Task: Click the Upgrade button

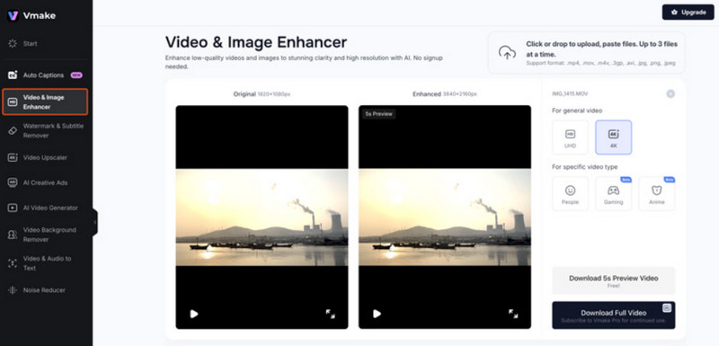Action: [688, 13]
